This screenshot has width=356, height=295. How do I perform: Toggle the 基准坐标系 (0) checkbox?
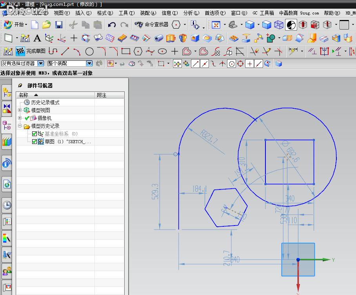(35, 134)
